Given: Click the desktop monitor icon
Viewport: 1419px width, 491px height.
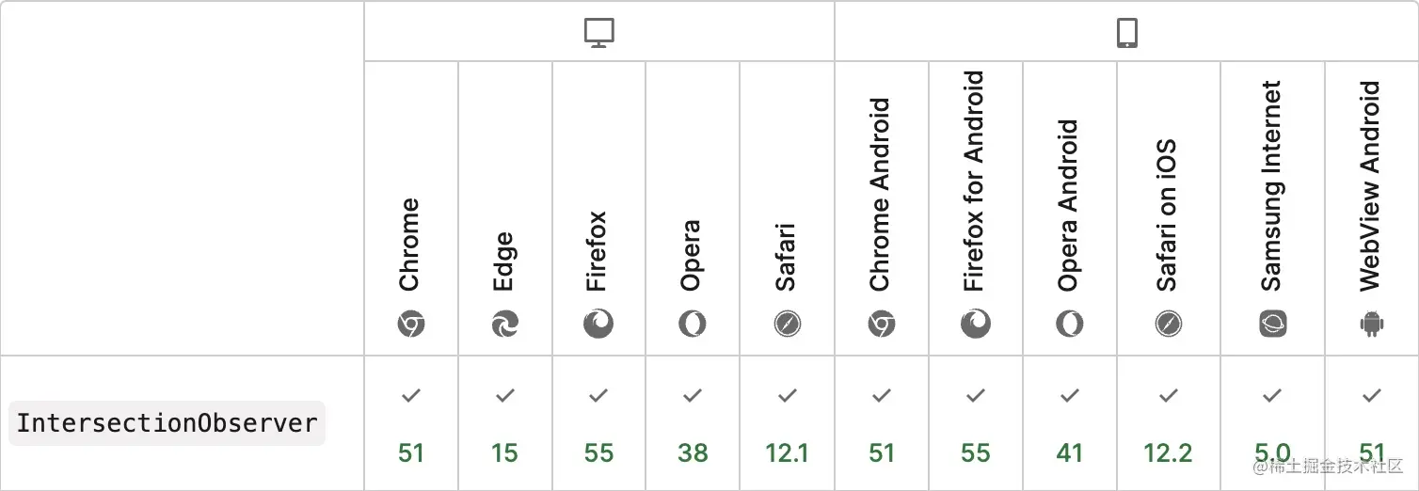Looking at the screenshot, I should click(x=598, y=33).
